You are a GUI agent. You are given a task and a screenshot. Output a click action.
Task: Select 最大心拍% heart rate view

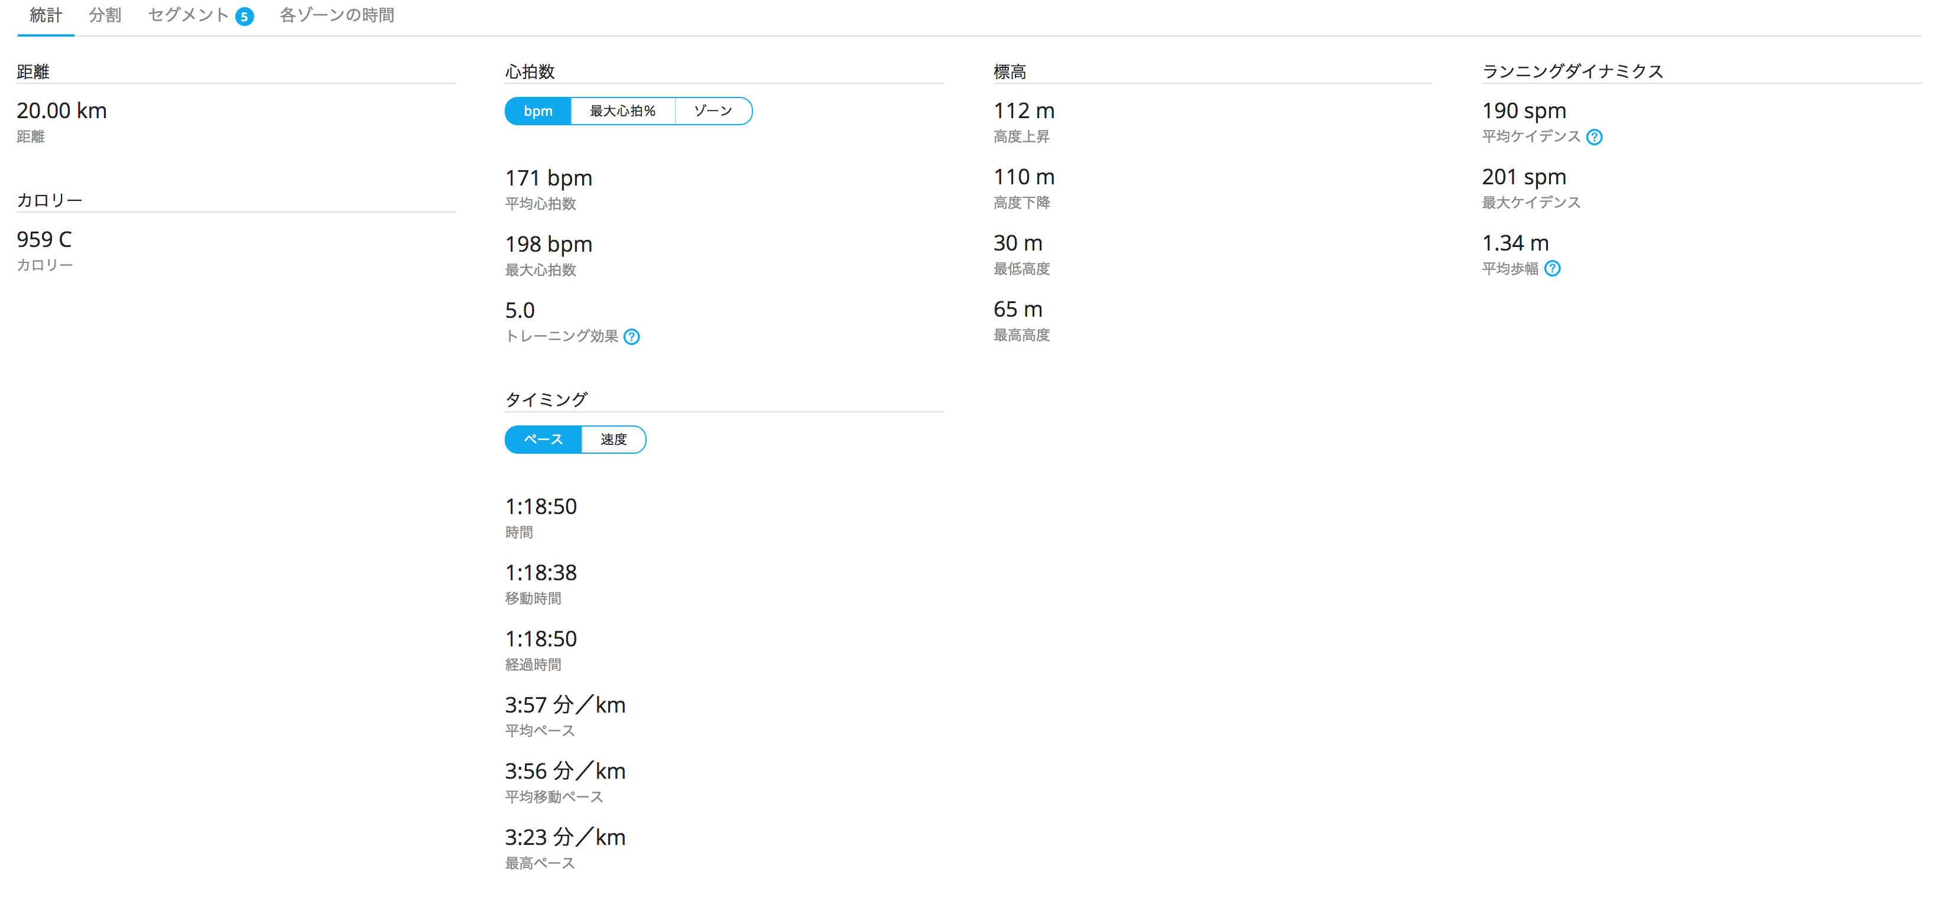point(622,110)
